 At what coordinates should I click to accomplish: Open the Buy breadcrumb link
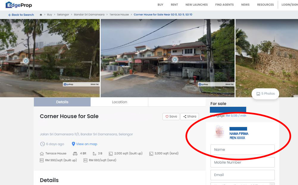coord(49,15)
